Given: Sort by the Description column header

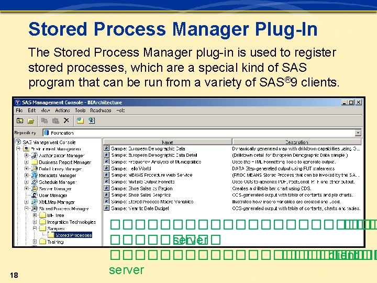Looking at the screenshot, I should (x=297, y=142).
